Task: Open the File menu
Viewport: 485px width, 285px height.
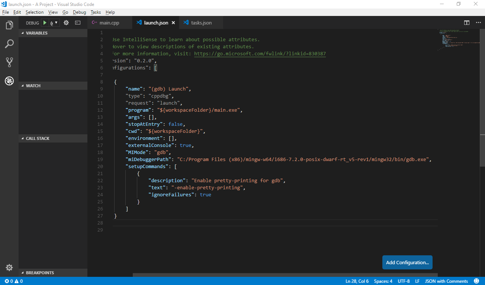Action: (x=6, y=12)
